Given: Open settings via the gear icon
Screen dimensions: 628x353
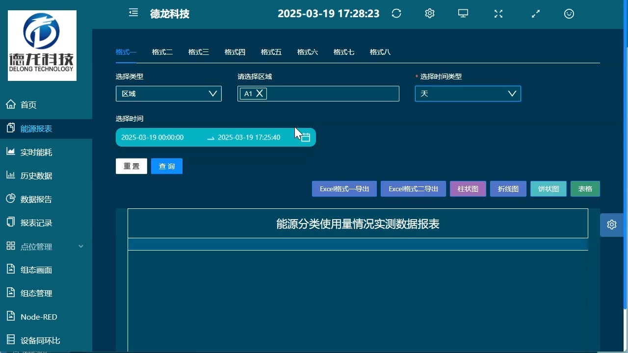Looking at the screenshot, I should click(429, 13).
